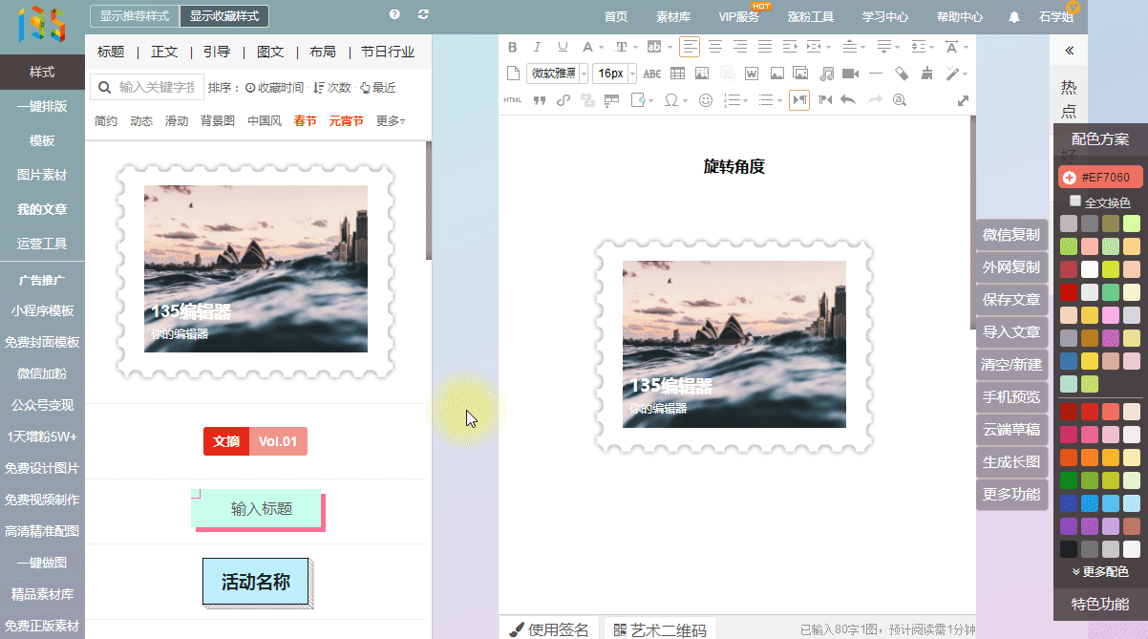Toggle bold text formatting
1148x639 pixels.
[x=512, y=47]
